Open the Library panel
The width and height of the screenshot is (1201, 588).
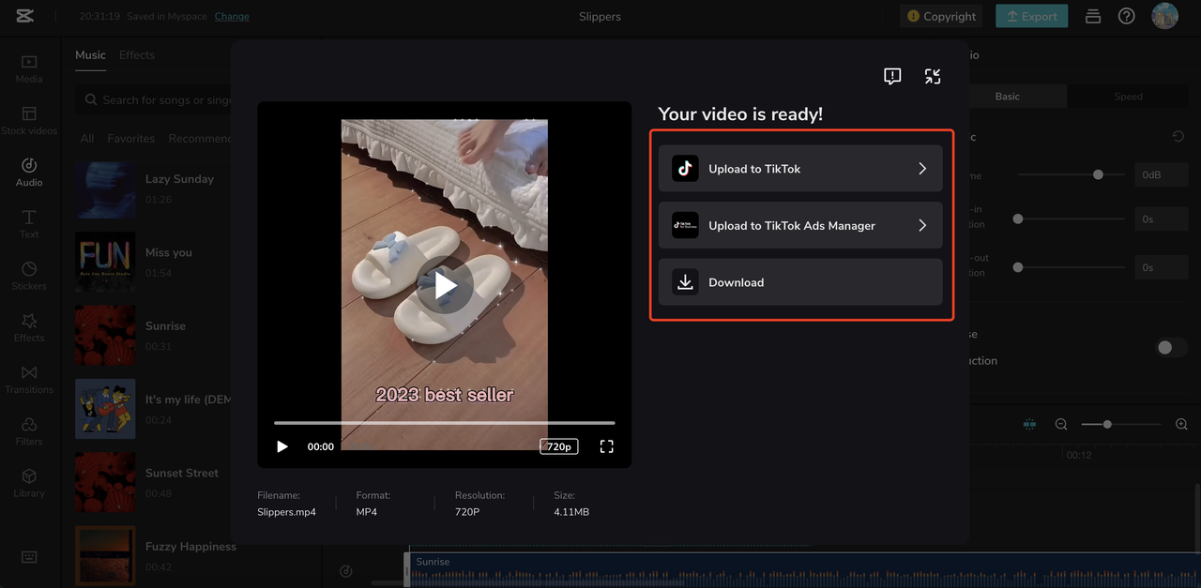pos(28,481)
